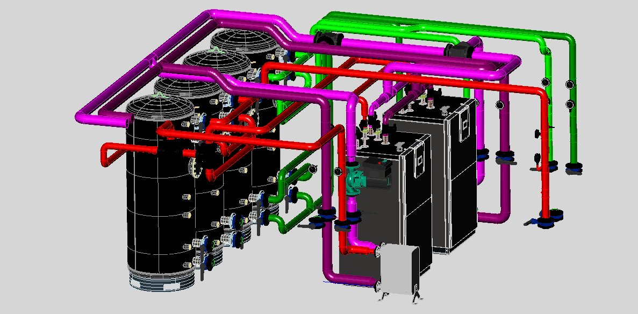638x314 pixels.
Task: Select the heat exchanger support legs
Action: click(x=401, y=296)
